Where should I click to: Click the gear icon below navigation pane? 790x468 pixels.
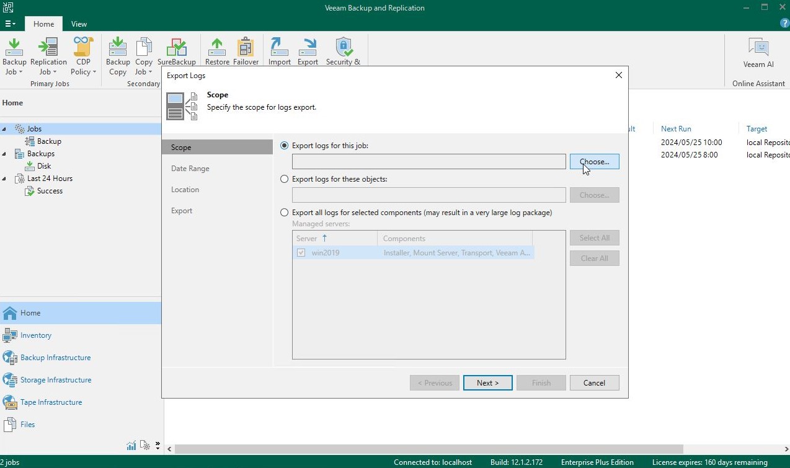click(x=145, y=445)
